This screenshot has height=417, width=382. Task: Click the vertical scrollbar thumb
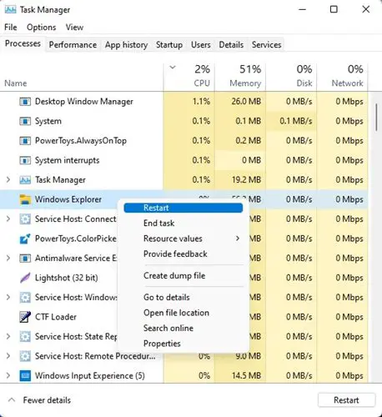pos(376,117)
